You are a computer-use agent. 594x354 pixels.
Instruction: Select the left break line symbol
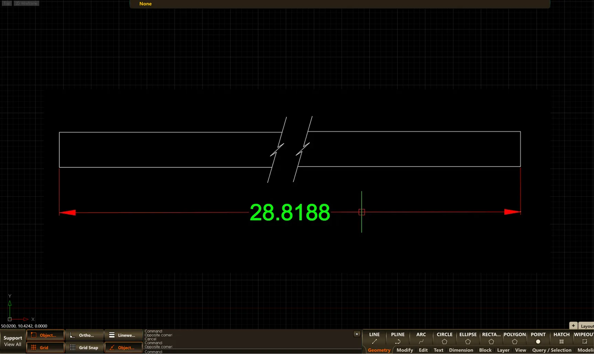coord(277,149)
